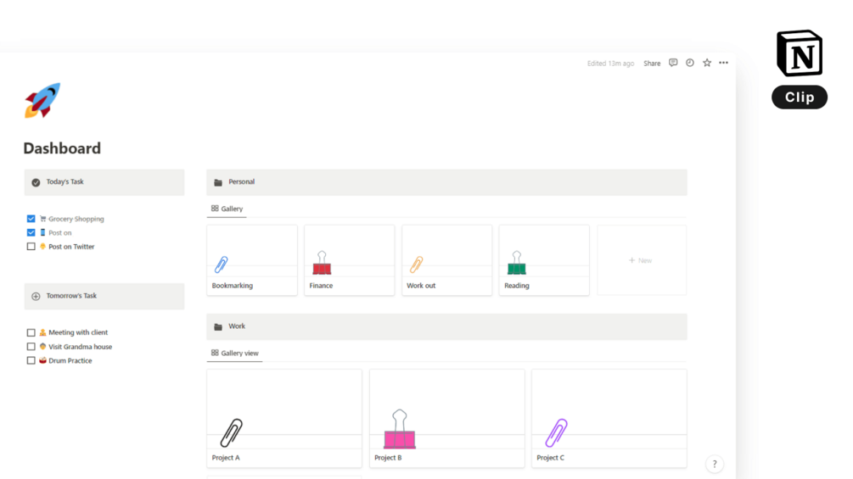Click the orange paperclip on Work out
The width and height of the screenshot is (853, 479).
coord(416,265)
